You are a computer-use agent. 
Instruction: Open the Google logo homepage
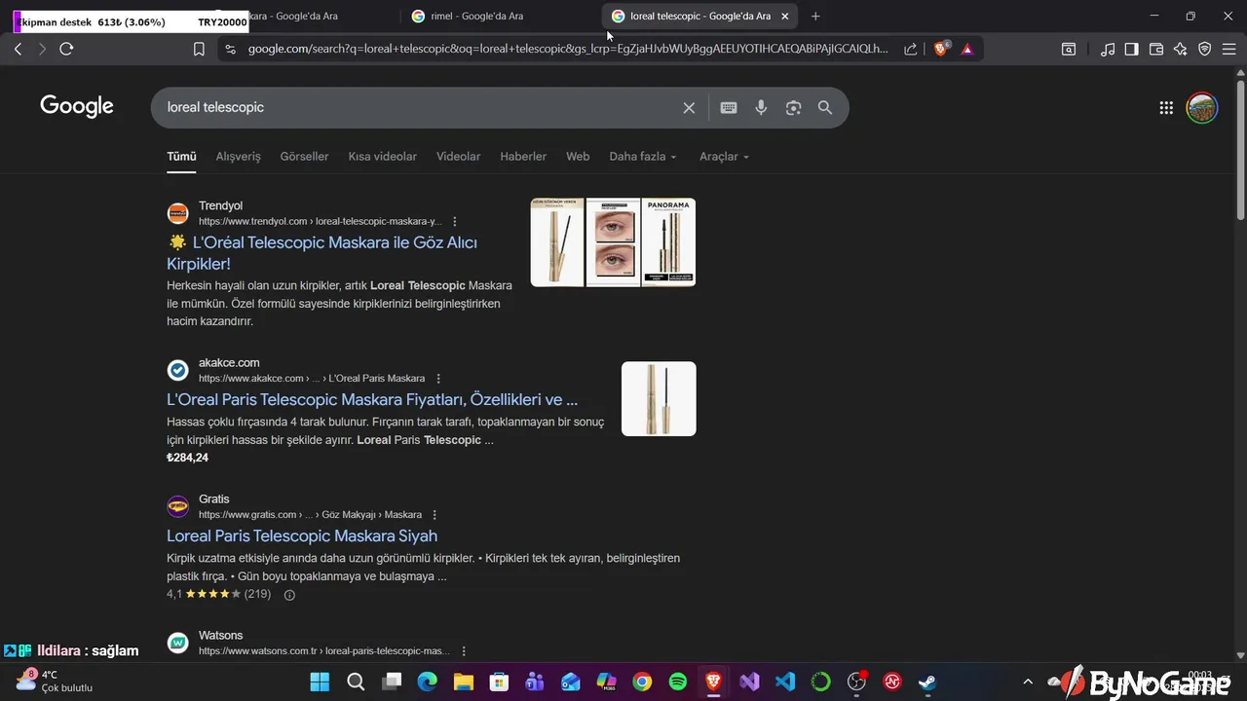[x=77, y=107]
